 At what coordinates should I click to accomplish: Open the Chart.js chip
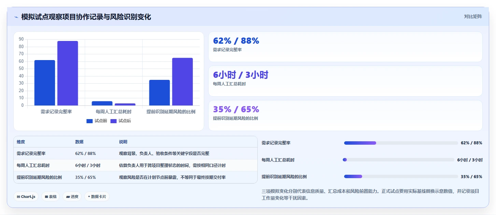(26, 197)
